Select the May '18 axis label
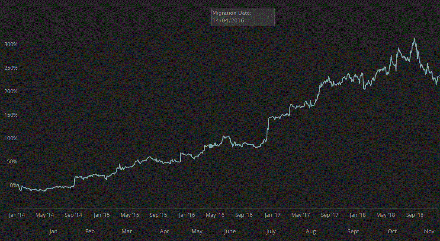Image resolution: width=440 pixels, height=241 pixels. pyautogui.click(x=385, y=215)
